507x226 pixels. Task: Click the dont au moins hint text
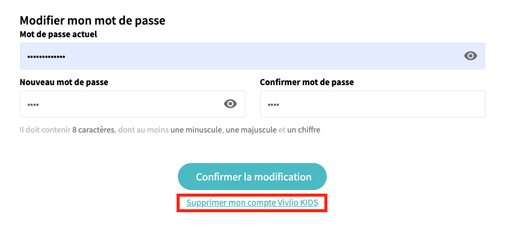[143, 130]
